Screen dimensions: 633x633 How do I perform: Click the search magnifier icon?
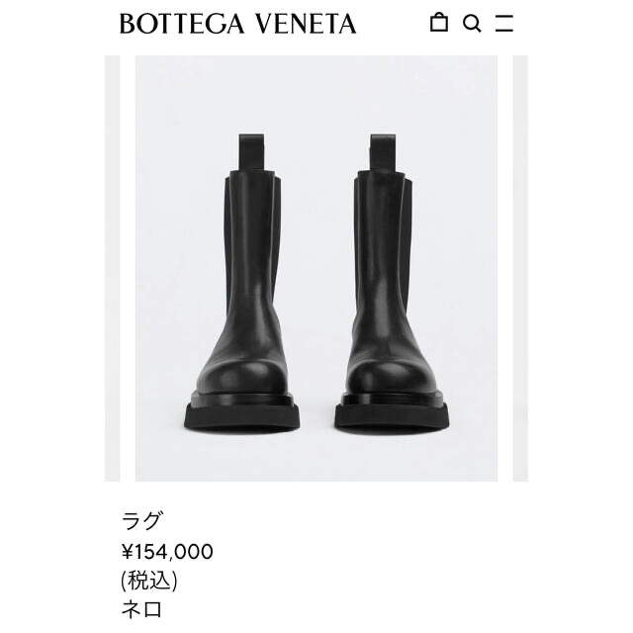point(472,23)
